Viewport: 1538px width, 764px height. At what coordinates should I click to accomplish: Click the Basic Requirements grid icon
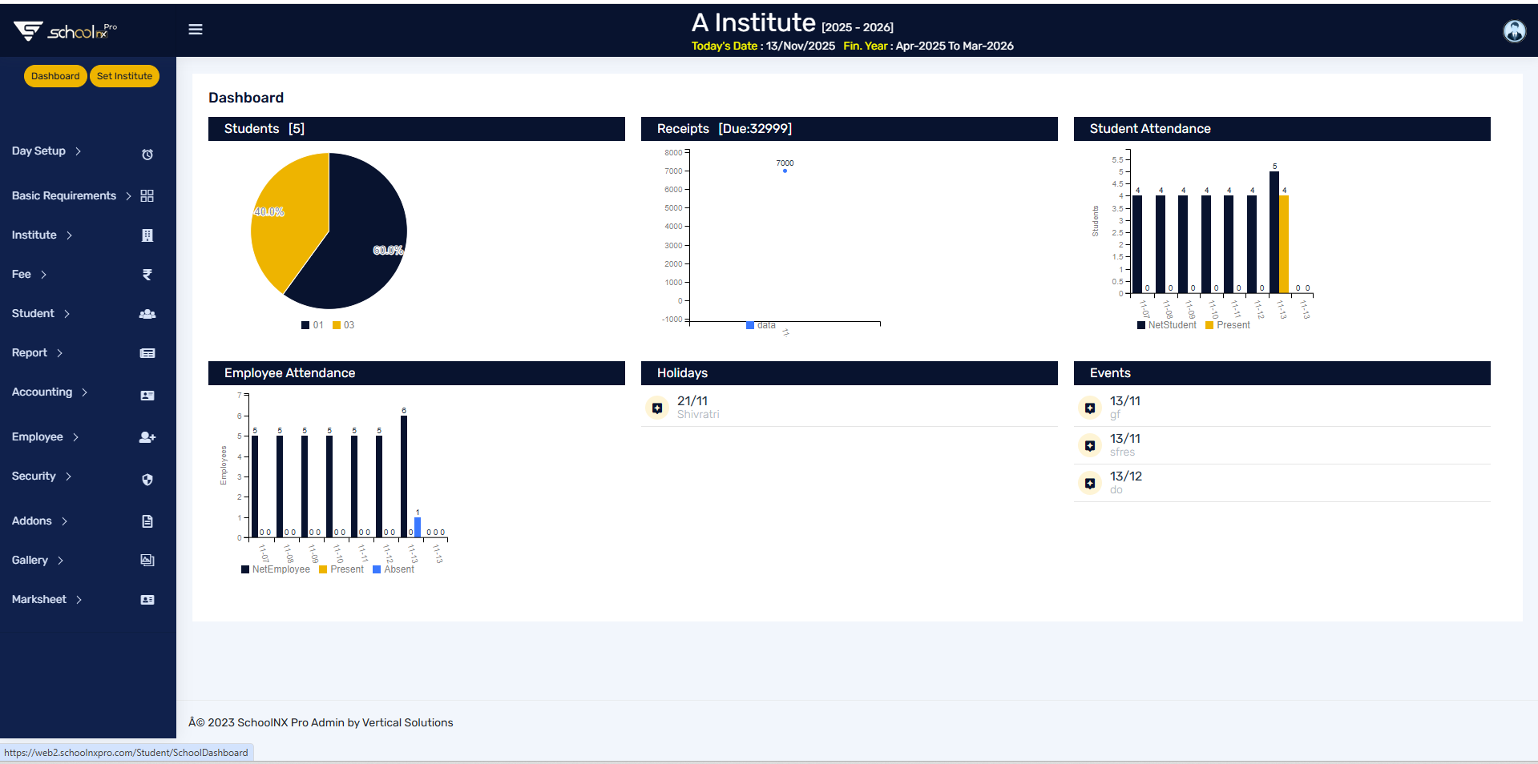(147, 196)
